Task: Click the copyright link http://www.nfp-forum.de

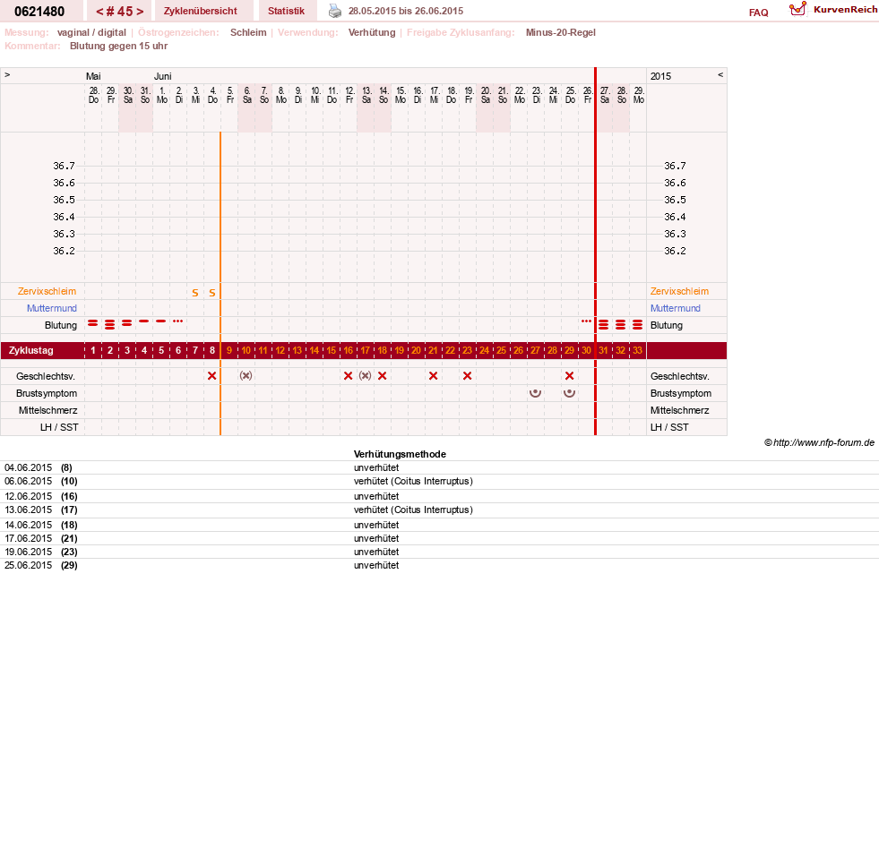Action: 824,442
